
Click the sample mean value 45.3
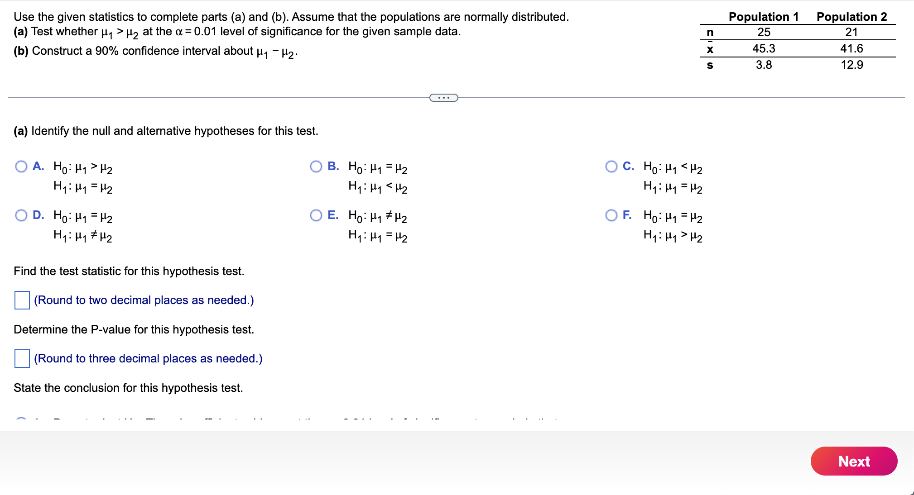point(764,49)
